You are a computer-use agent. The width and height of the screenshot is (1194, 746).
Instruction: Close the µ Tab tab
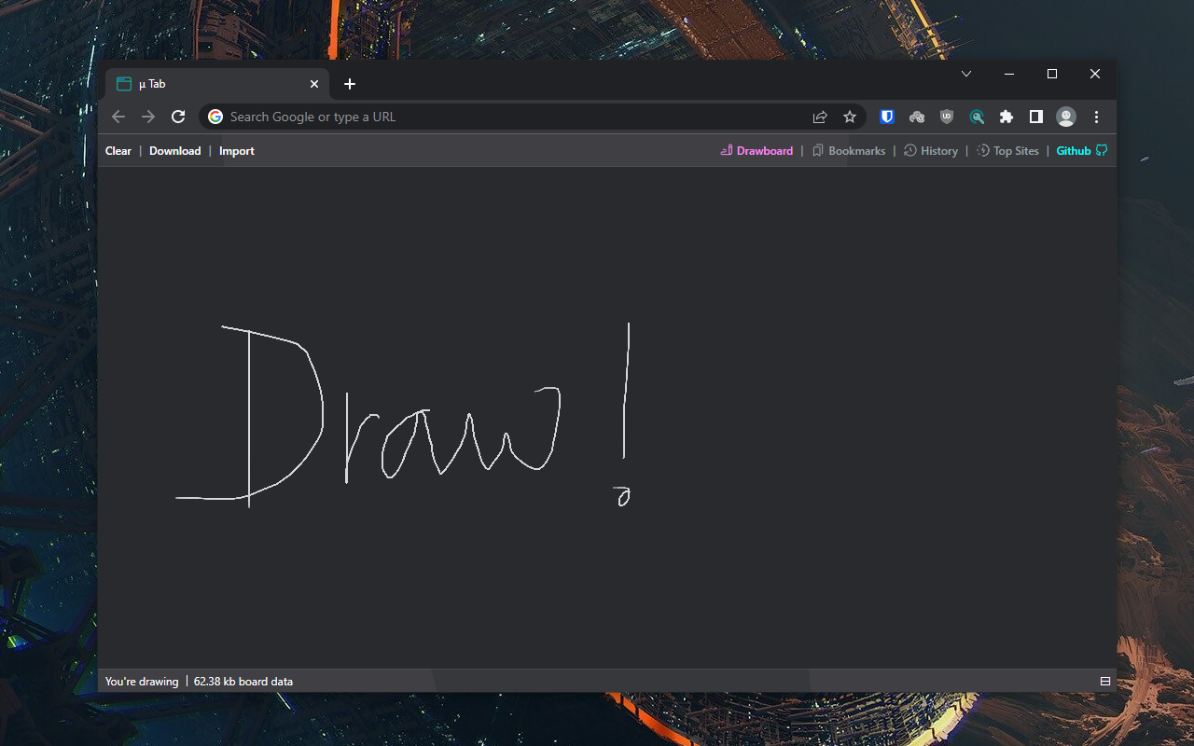314,84
